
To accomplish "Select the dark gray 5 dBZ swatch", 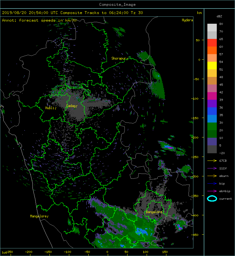I will pos(212,149).
